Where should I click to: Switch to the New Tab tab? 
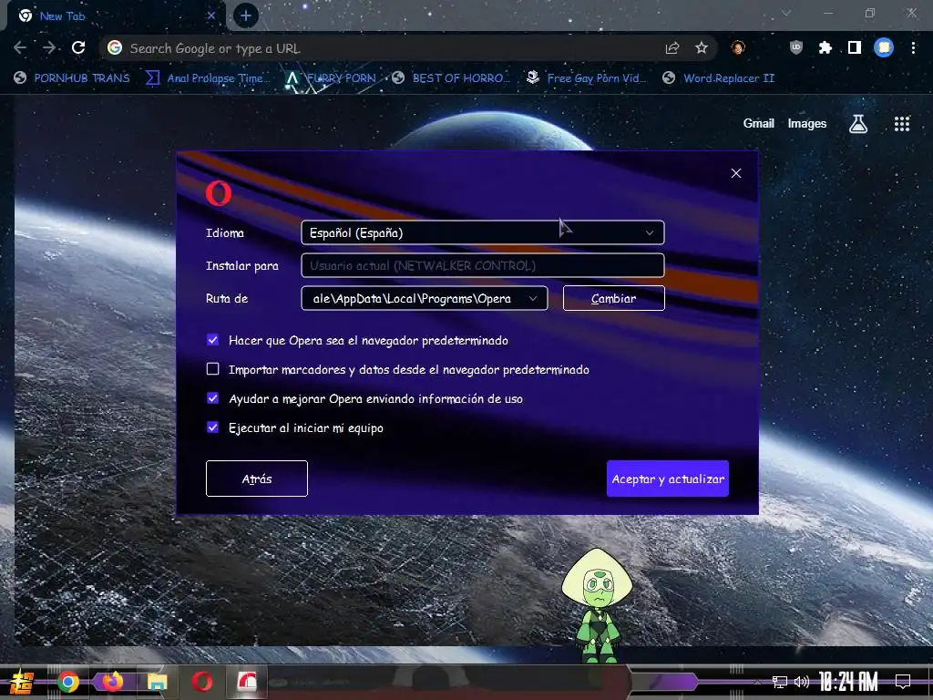pyautogui.click(x=113, y=16)
